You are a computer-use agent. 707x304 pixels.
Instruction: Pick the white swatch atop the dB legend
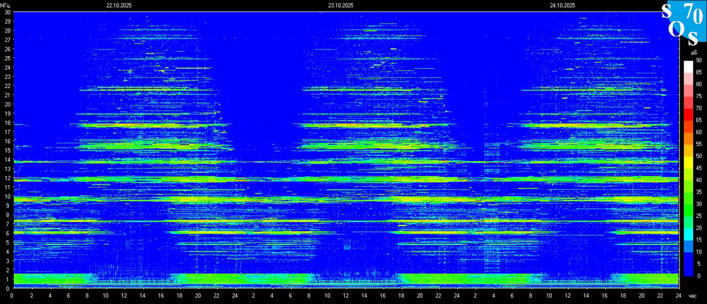[x=688, y=67]
